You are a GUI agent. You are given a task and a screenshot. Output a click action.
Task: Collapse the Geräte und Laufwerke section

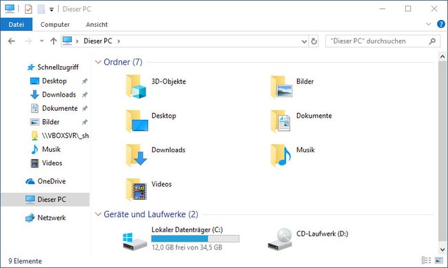point(98,214)
